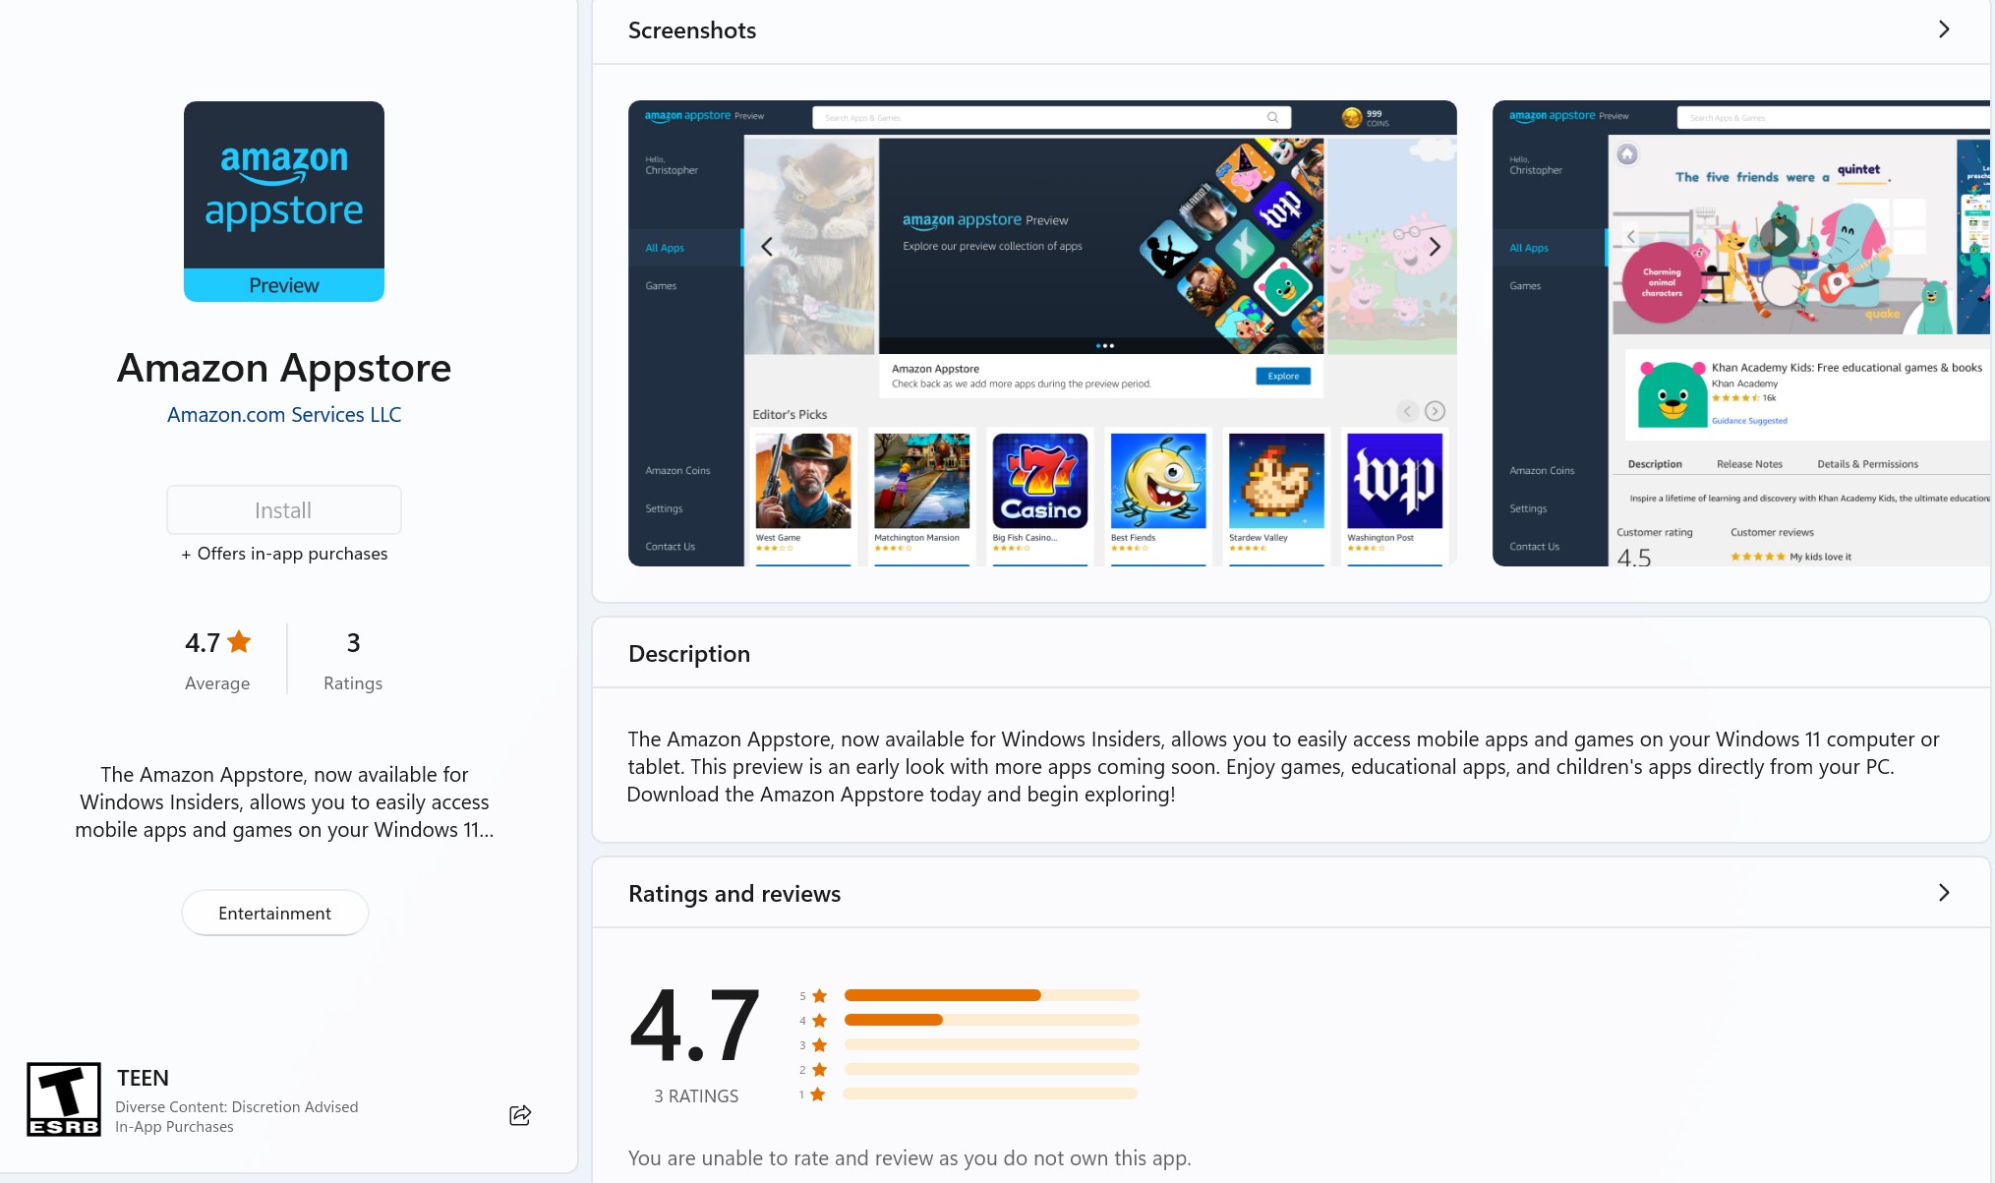Click the 3 star row star icon
The image size is (1995, 1183).
click(x=819, y=1045)
